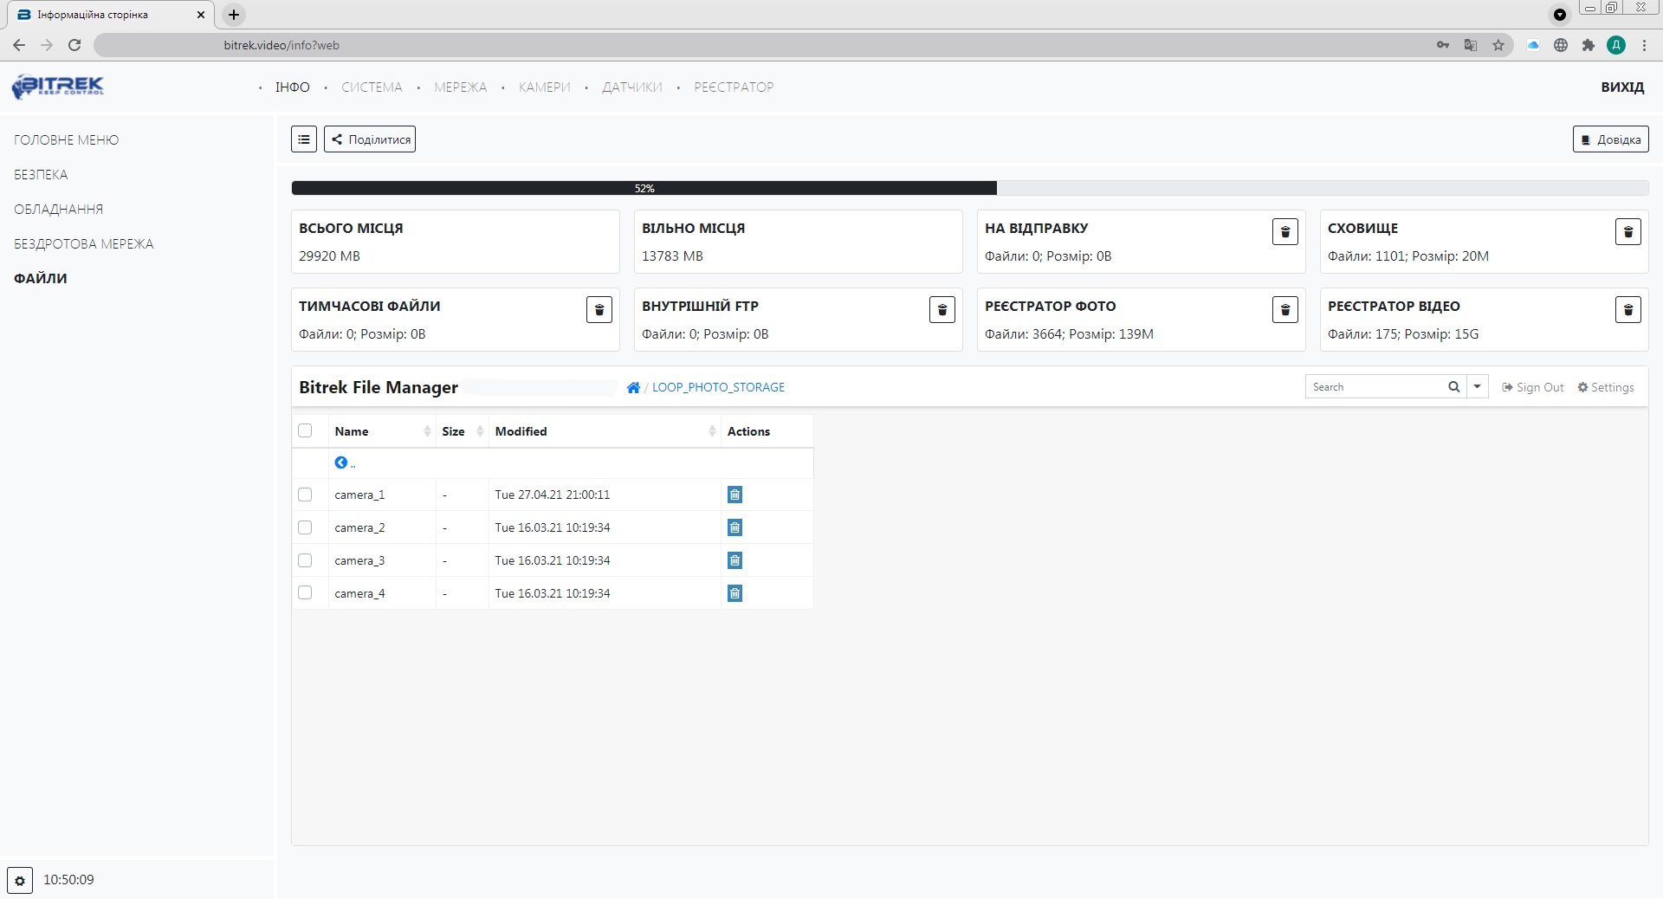Open the search options dropdown arrow
Image resolution: width=1663 pixels, height=899 pixels.
1477,387
